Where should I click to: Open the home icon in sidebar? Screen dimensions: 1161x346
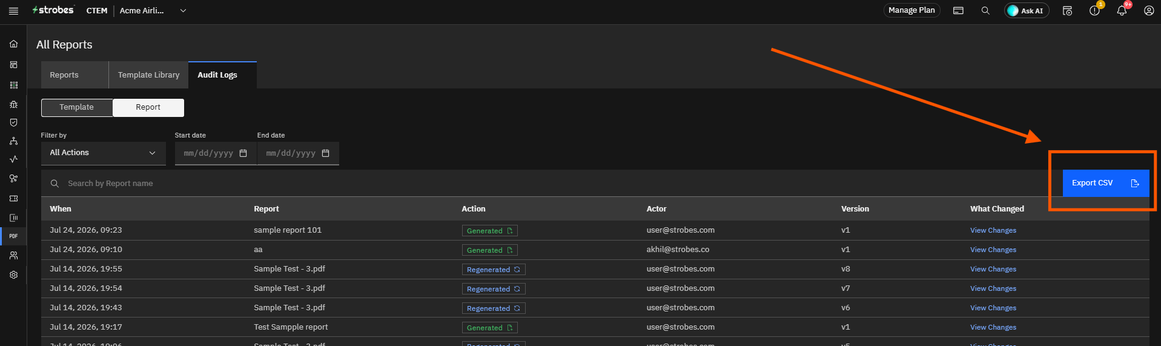click(x=13, y=44)
